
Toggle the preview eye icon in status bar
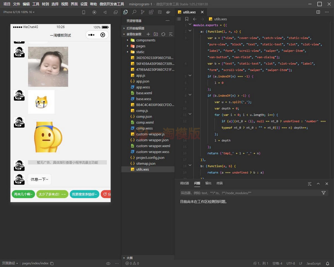pos(108,263)
